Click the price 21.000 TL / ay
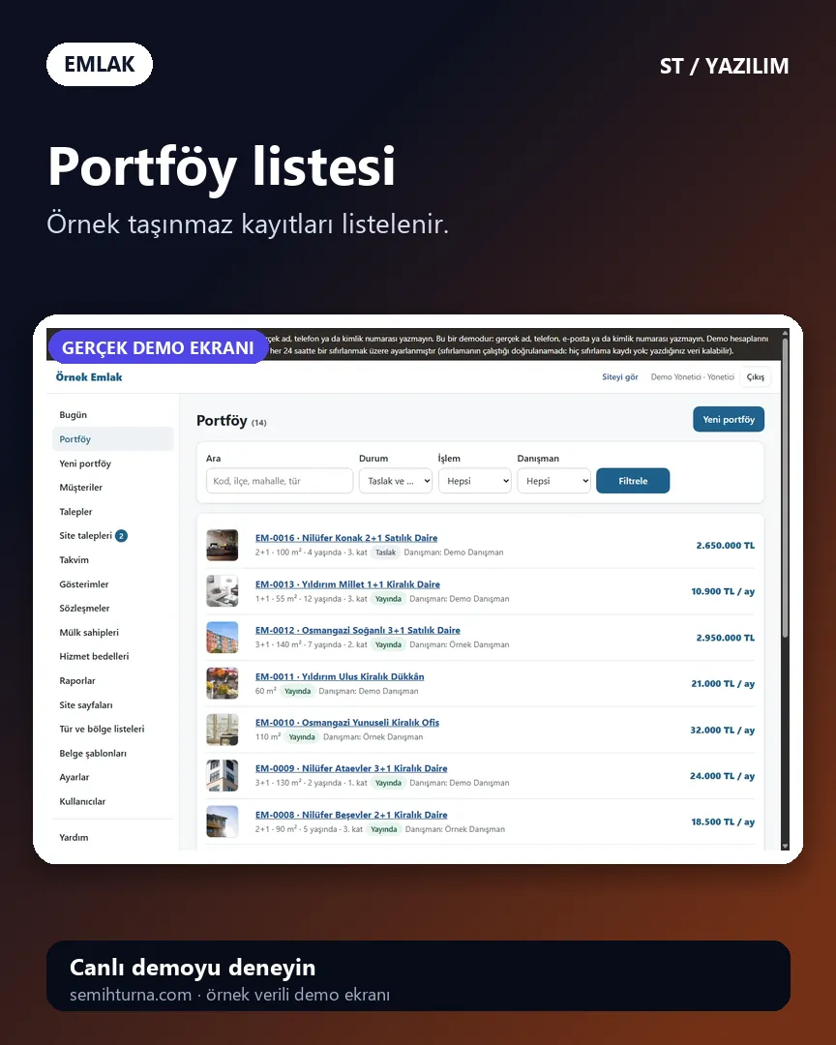 723,684
